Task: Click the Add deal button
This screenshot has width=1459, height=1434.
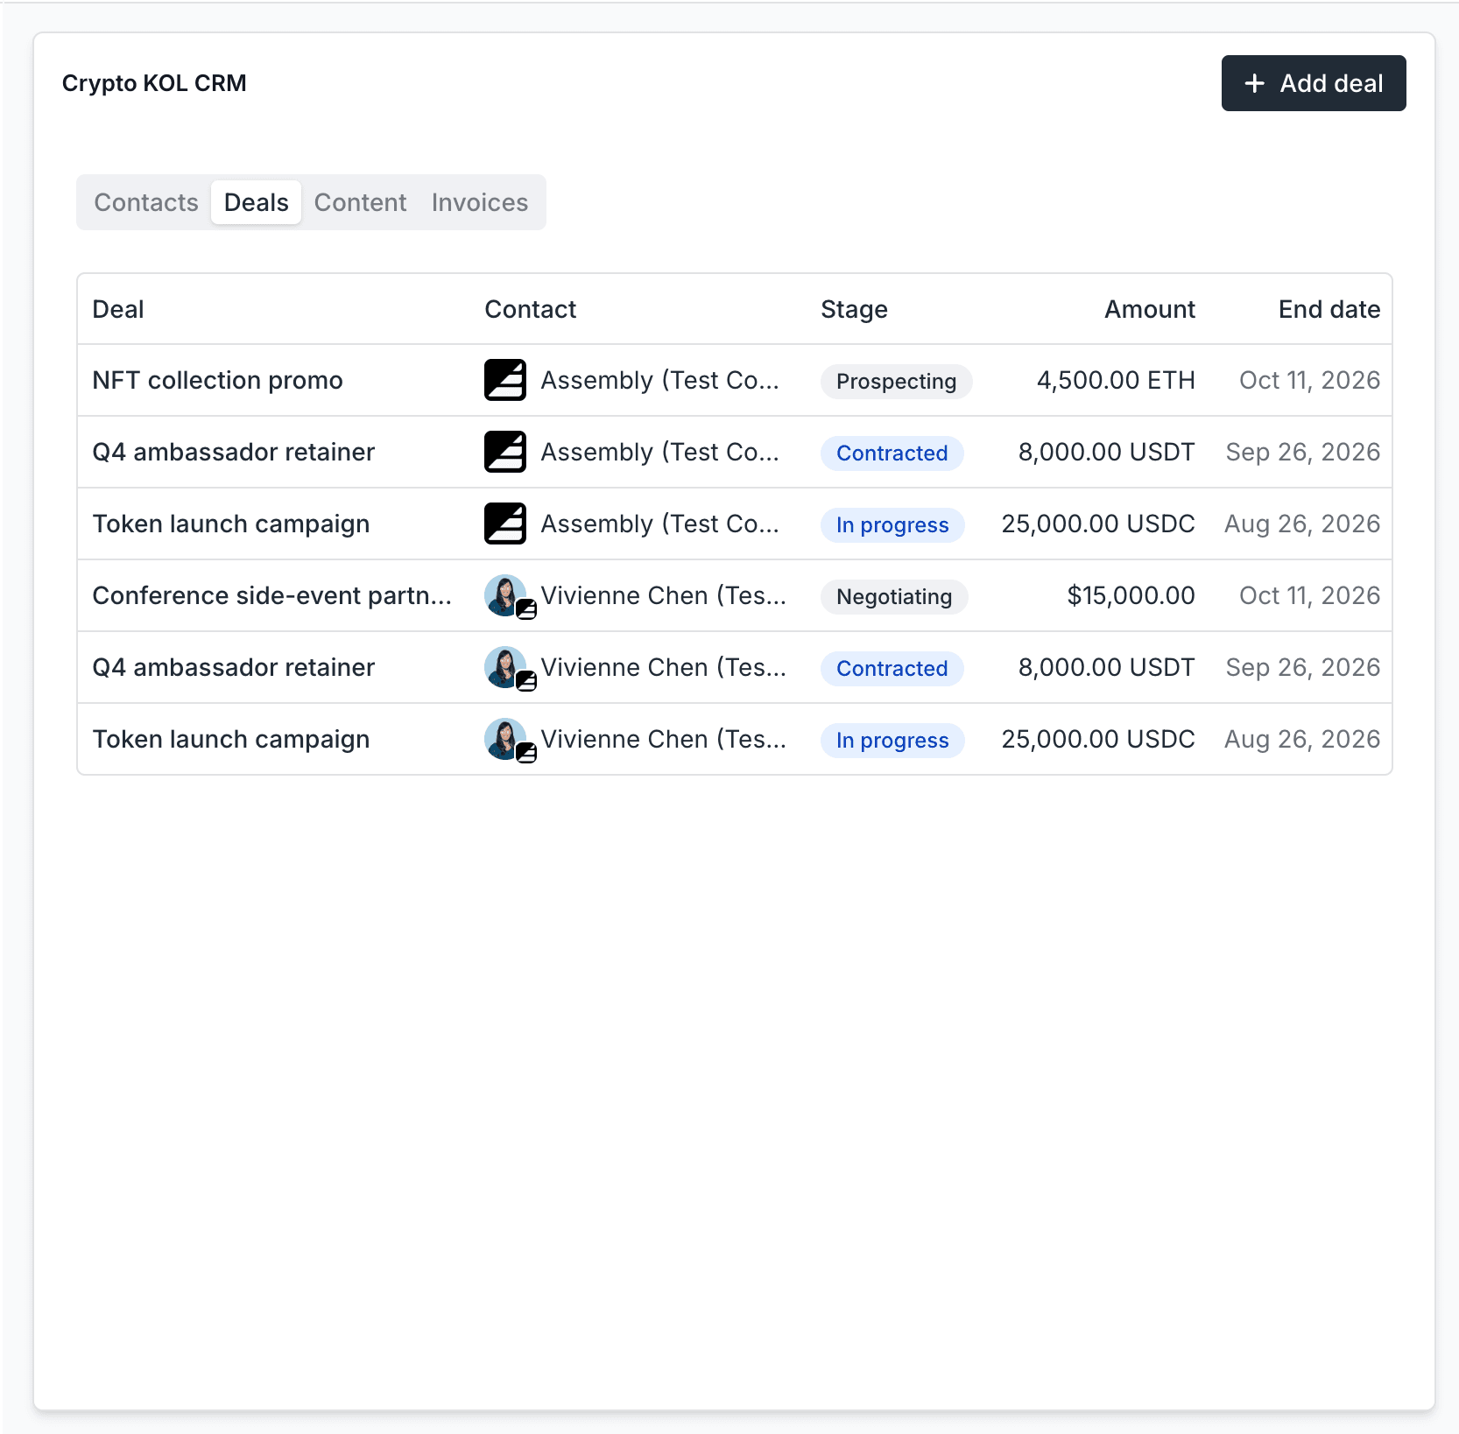Action: pos(1313,83)
